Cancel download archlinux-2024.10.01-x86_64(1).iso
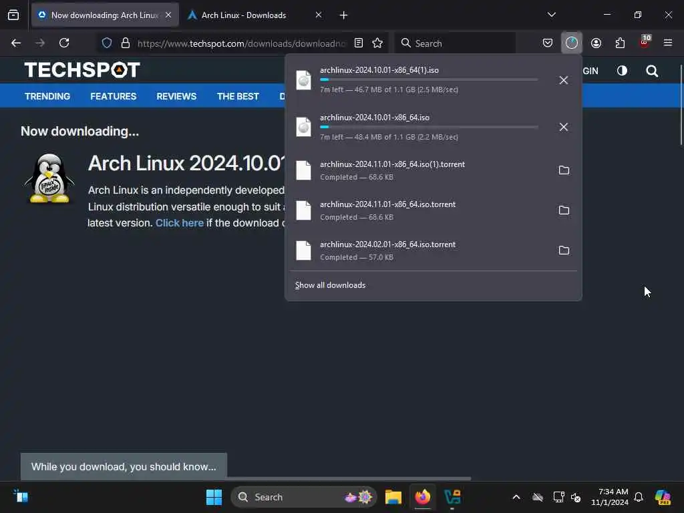The height and width of the screenshot is (513, 684). pos(564,80)
